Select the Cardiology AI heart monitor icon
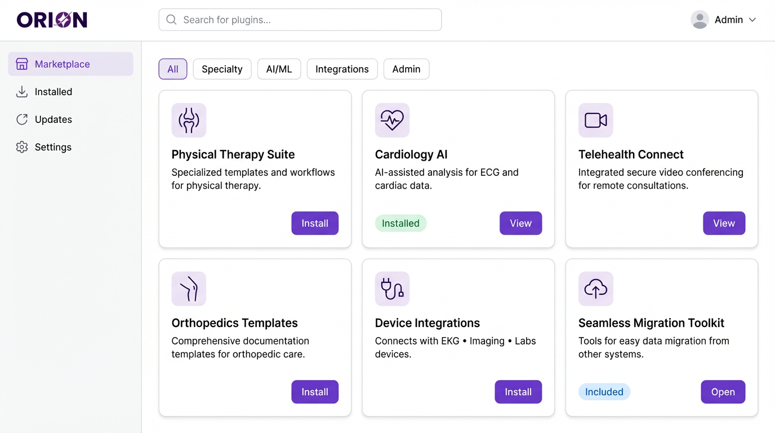This screenshot has height=433, width=775. [x=392, y=120]
